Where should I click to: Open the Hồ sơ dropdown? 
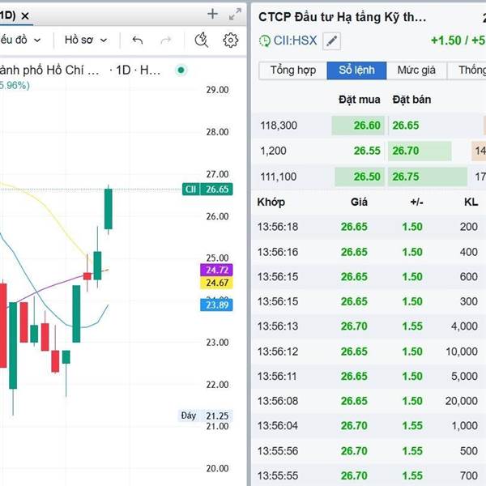[86, 40]
